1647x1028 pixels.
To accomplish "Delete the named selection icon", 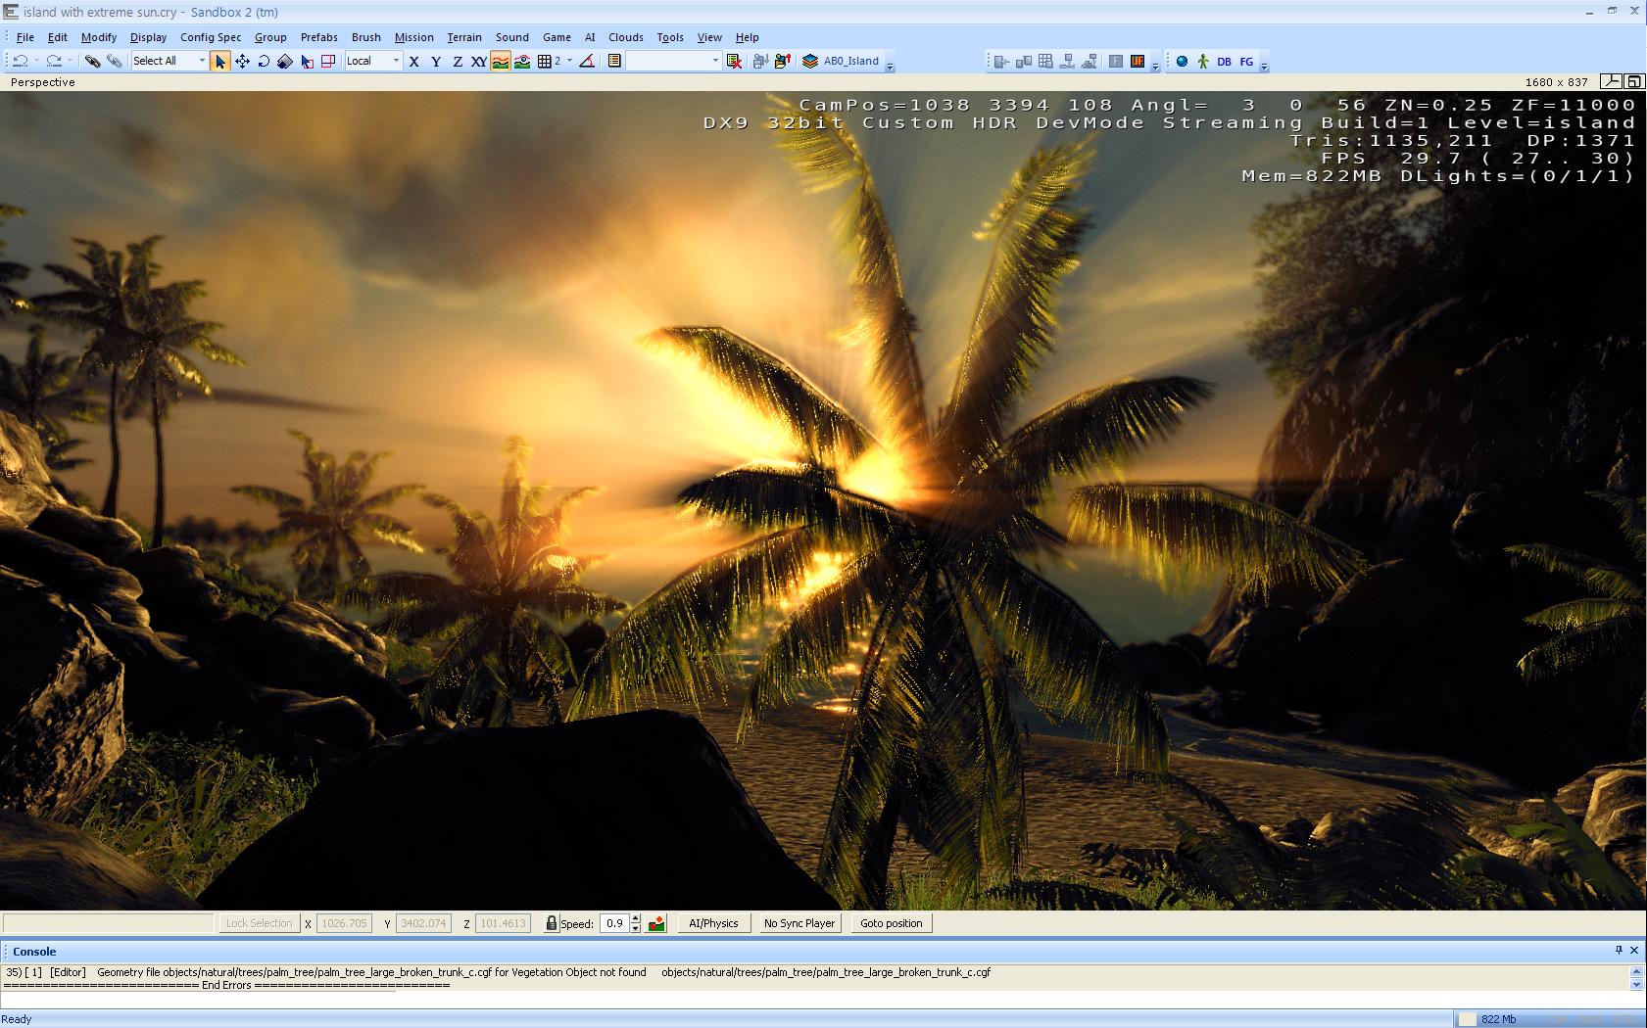I will tap(734, 61).
